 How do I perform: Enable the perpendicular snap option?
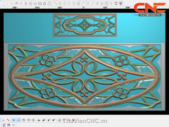pos(3,120)
